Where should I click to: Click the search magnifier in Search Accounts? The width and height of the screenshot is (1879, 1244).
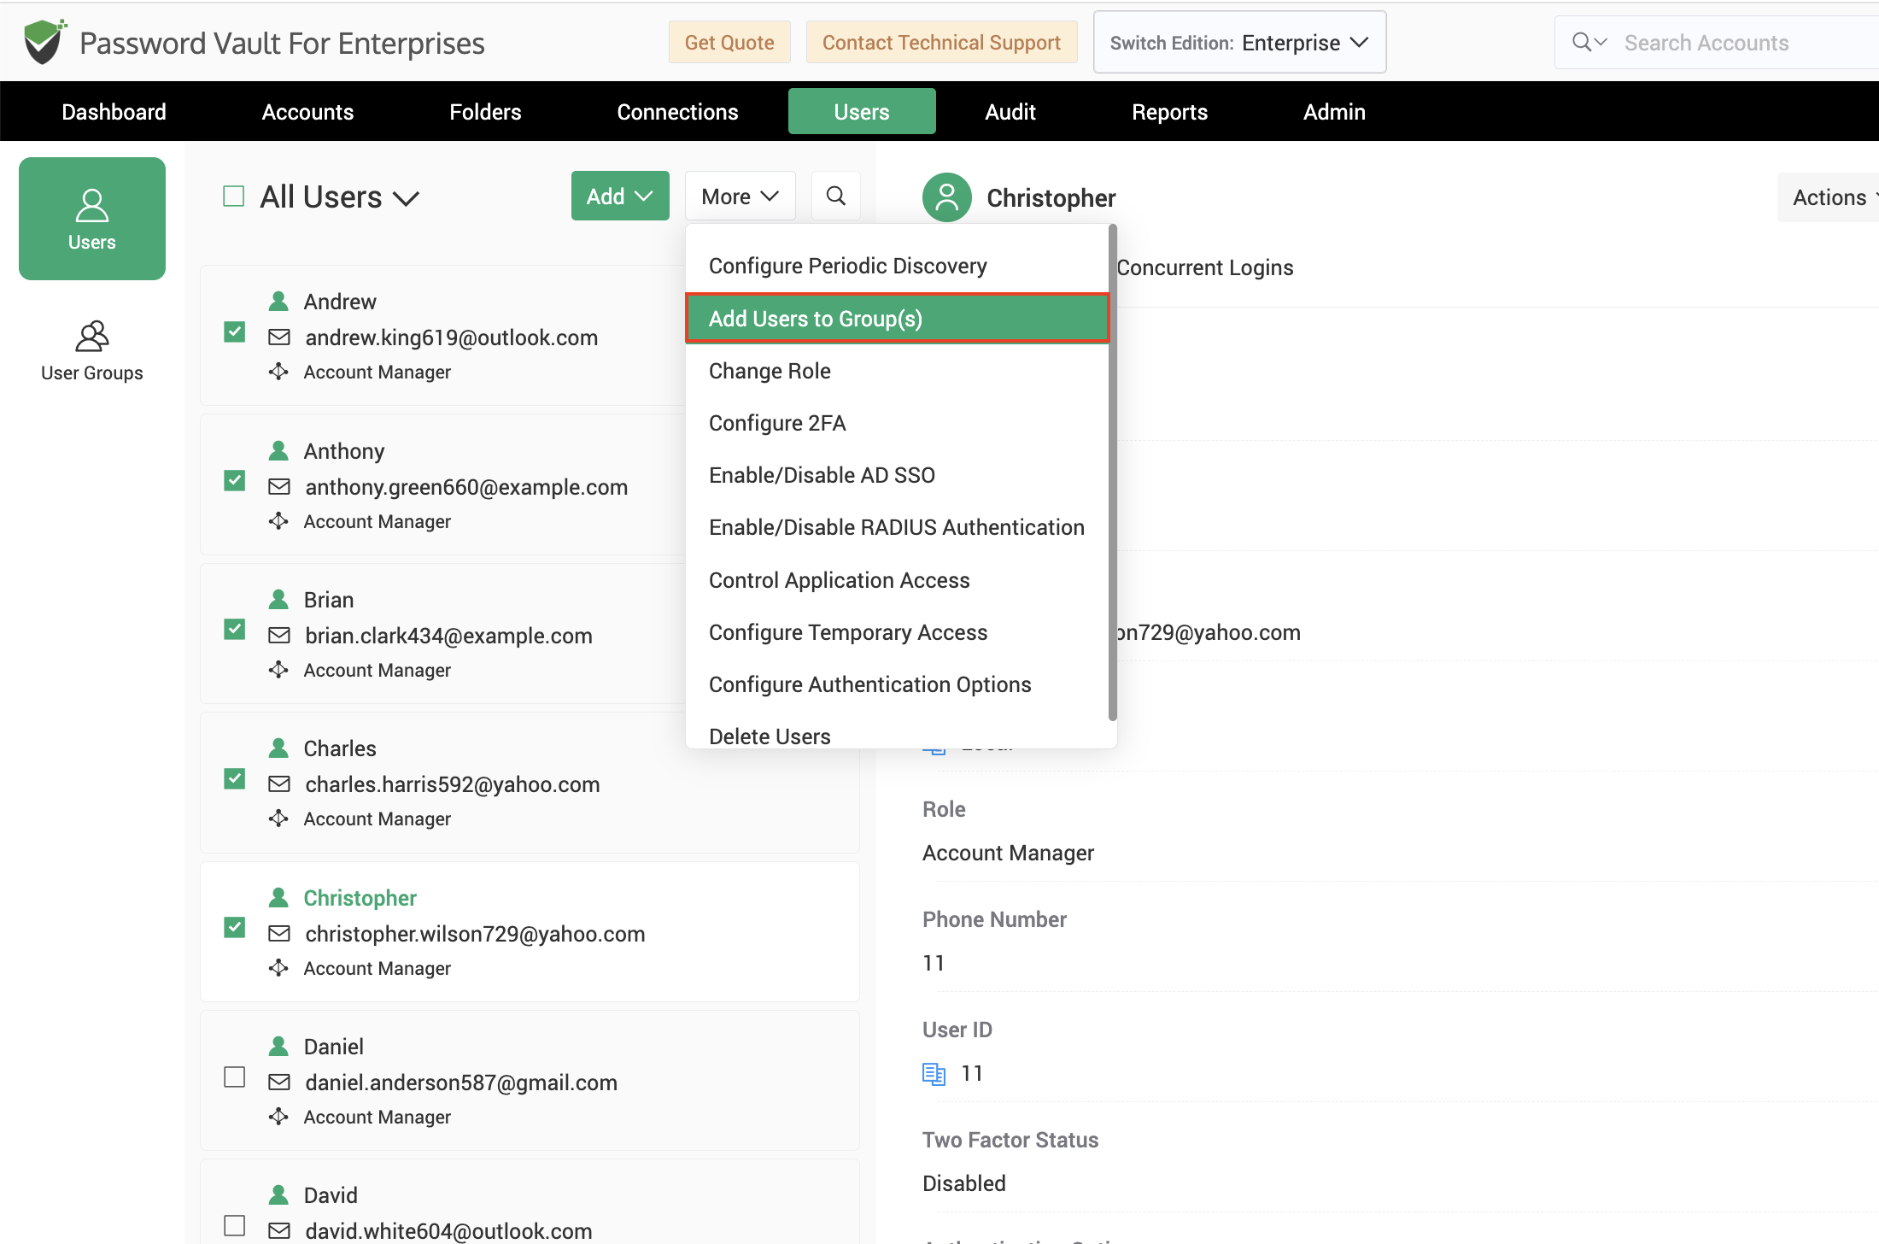point(1583,42)
